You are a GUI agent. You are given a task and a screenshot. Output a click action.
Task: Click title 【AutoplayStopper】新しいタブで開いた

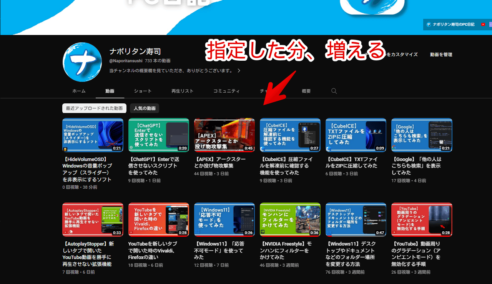point(88,254)
